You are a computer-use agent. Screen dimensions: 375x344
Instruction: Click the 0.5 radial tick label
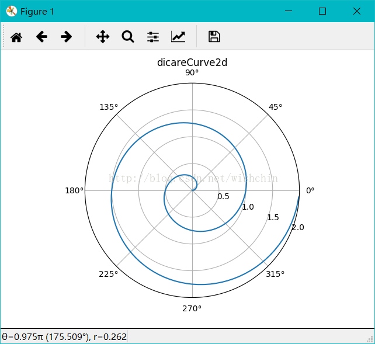click(223, 196)
